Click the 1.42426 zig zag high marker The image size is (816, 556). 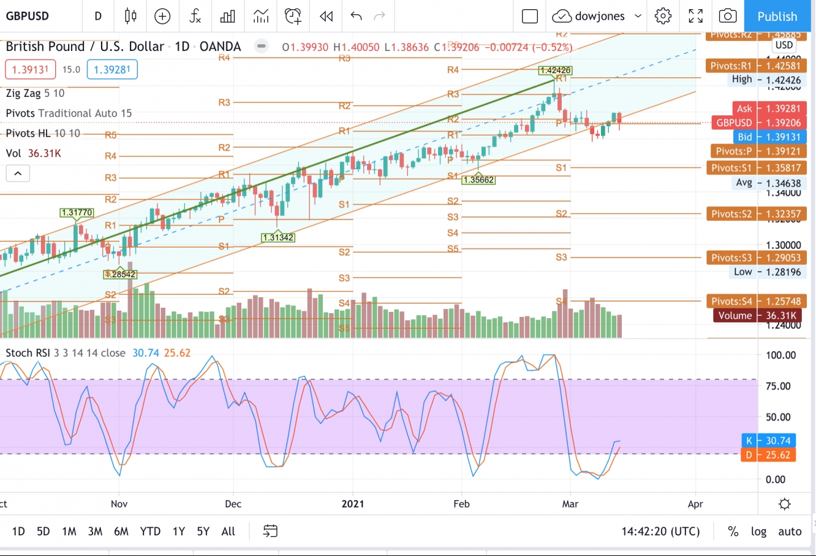click(x=555, y=70)
